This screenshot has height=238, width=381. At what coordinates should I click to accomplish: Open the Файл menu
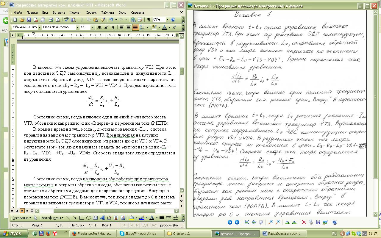point(18,12)
